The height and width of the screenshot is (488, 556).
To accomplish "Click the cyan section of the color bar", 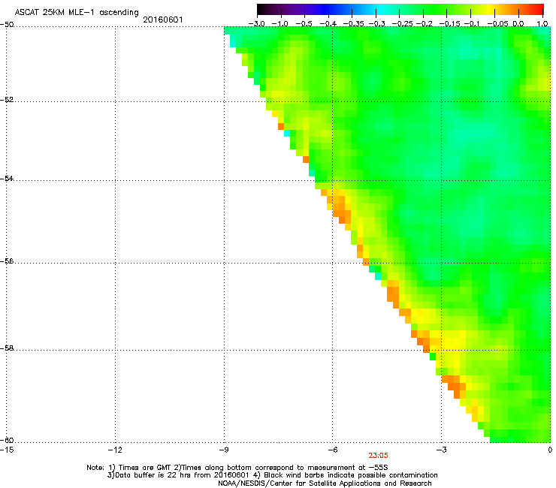I will (381, 9).
